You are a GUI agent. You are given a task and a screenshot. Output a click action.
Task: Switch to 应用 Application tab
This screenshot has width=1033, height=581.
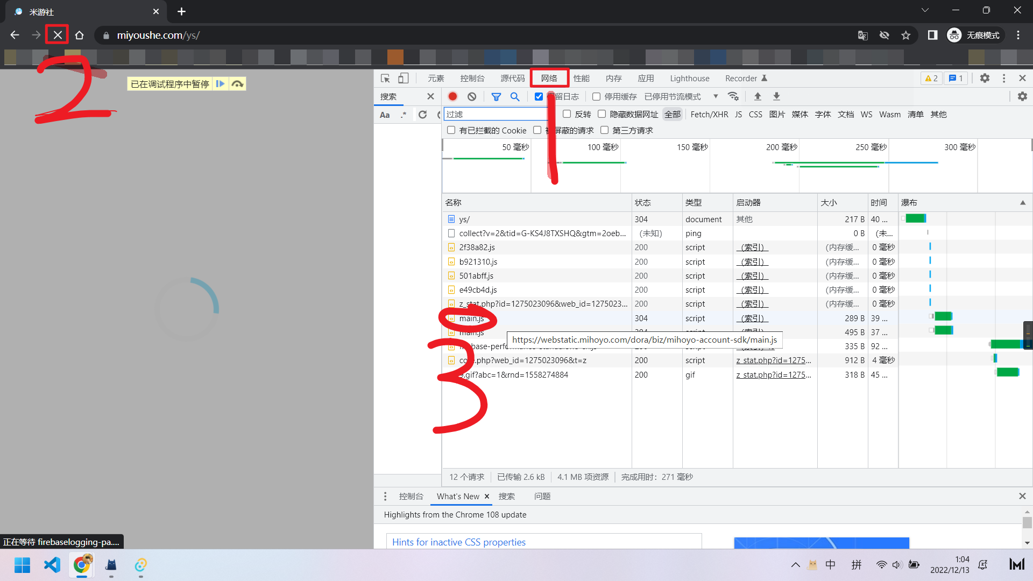(x=646, y=79)
